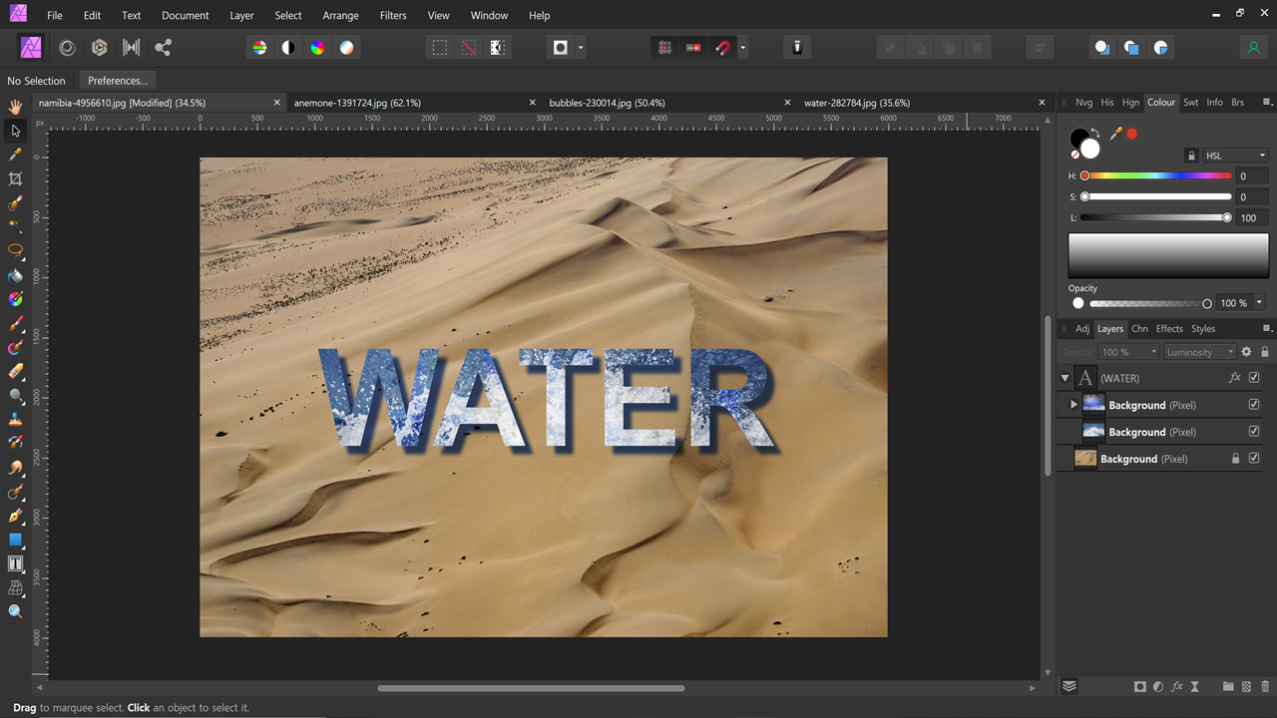Click the Deselect icon with red slash

click(468, 47)
